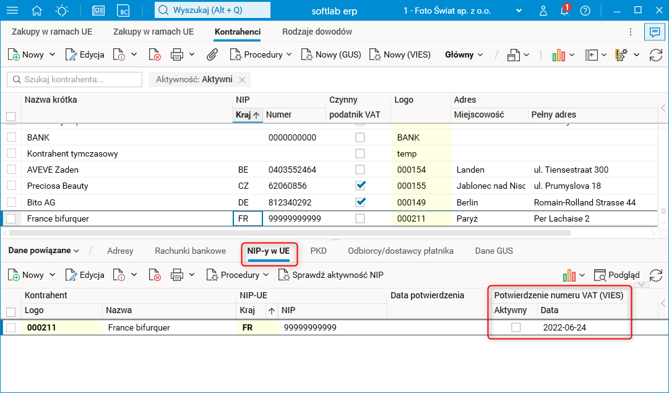The image size is (669, 393).
Task: Click the Nowy (VIES) button
Action: click(x=400, y=55)
